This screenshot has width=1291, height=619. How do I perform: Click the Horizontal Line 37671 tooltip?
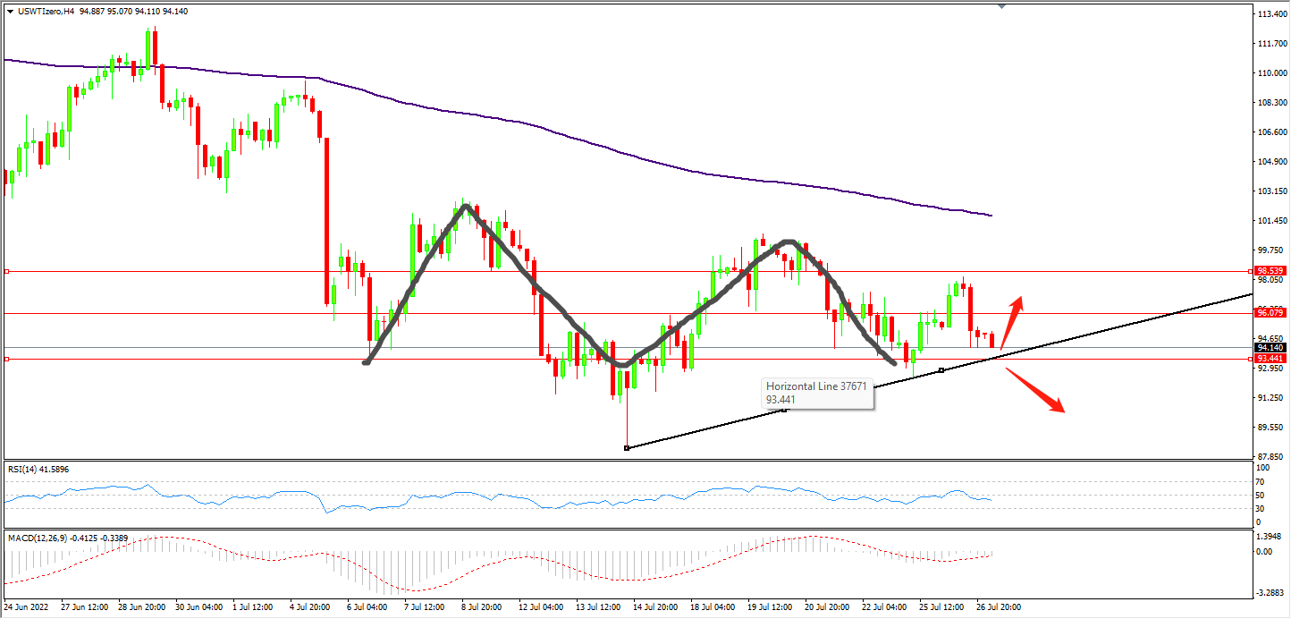[816, 393]
